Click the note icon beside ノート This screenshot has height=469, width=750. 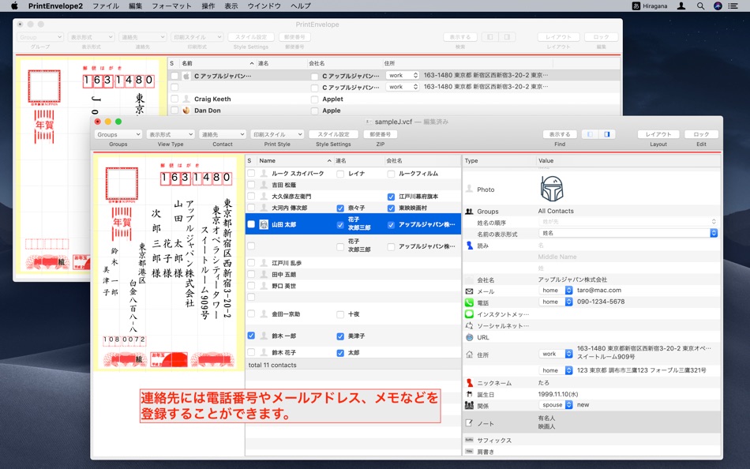click(469, 423)
